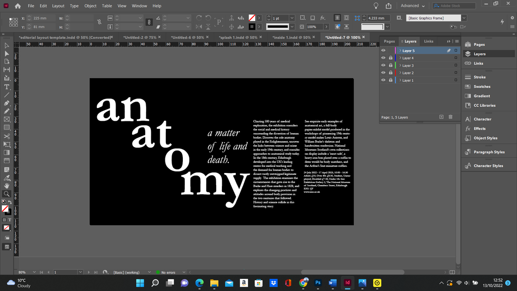Create new layer in Layers panel

tap(441, 117)
